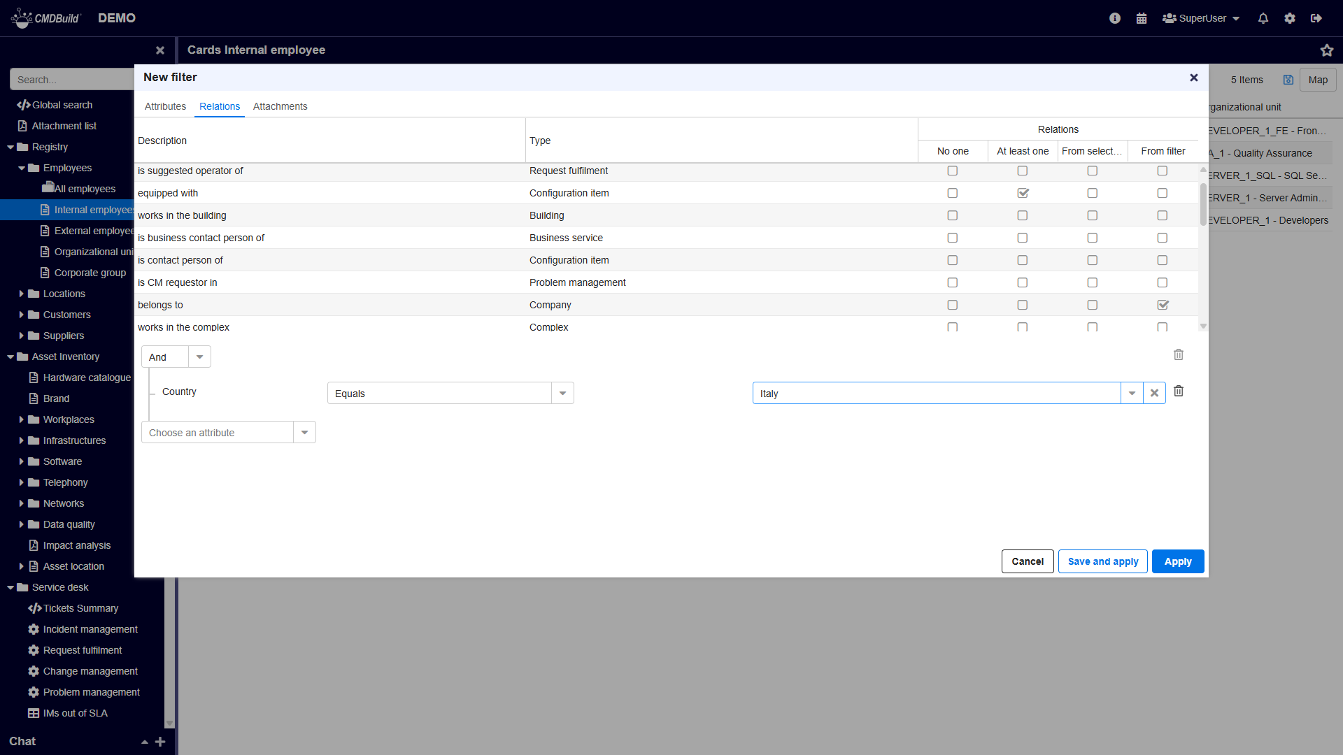Switch to the Attachments tab
1343x755 pixels.
[280, 106]
